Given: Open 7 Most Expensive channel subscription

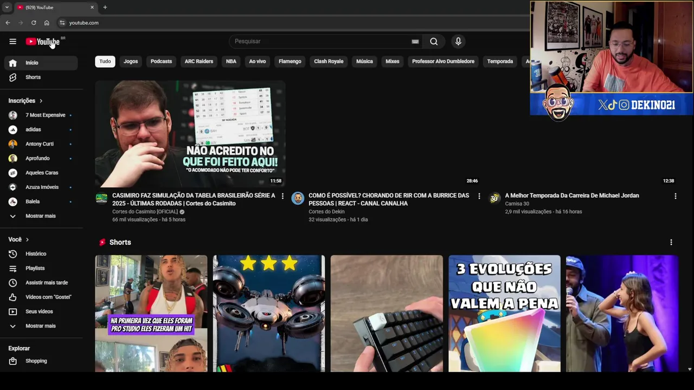Looking at the screenshot, I should click(41, 115).
